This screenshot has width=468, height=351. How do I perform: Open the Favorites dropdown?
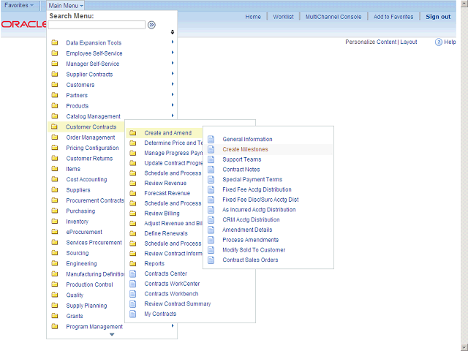coord(19,6)
